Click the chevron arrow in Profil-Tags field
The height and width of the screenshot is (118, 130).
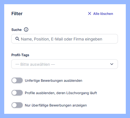[112, 64]
